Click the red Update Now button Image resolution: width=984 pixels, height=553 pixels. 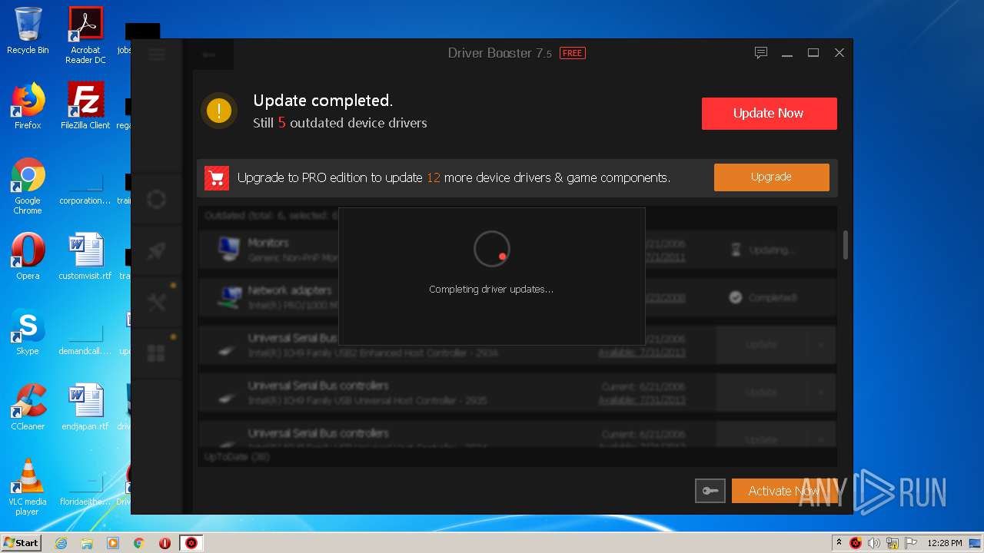(769, 113)
